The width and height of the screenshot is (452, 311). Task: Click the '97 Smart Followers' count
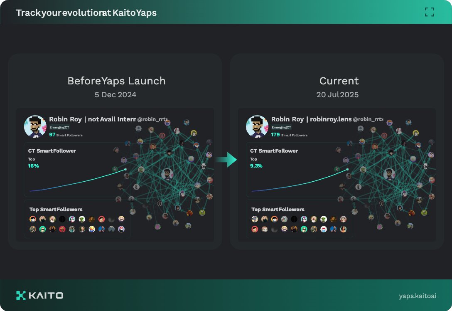66,135
